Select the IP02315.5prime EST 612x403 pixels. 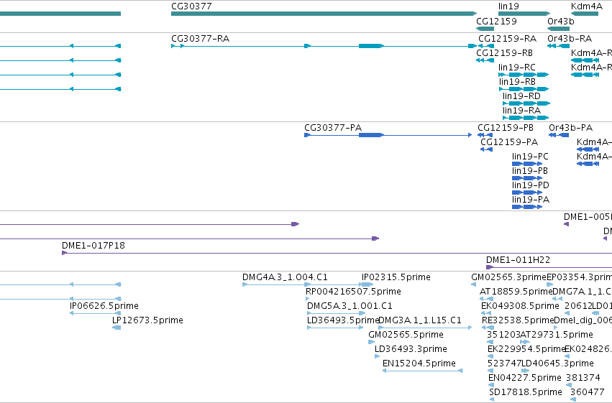pyautogui.click(x=367, y=285)
